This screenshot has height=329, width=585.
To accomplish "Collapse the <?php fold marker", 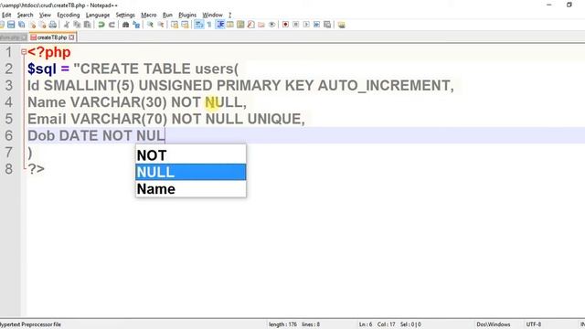I will click(24, 52).
